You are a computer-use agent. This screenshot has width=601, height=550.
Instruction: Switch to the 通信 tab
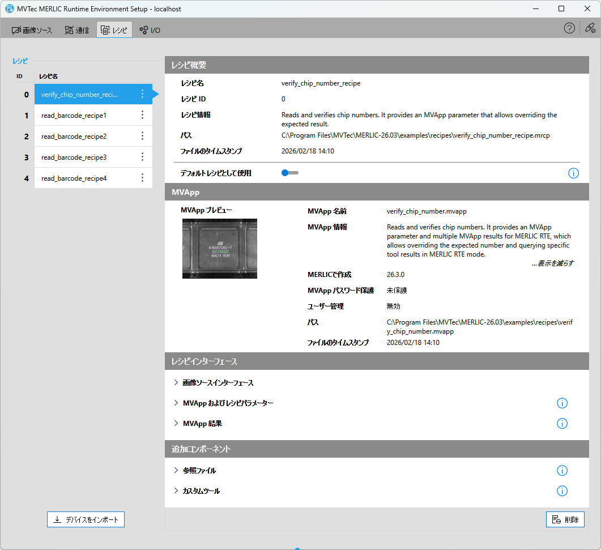[77, 30]
